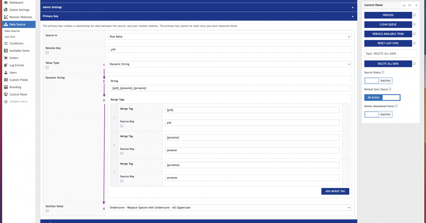426x223 pixels.
Task: Toggle the Control Panel box collapse triangle
Action: [416, 5]
